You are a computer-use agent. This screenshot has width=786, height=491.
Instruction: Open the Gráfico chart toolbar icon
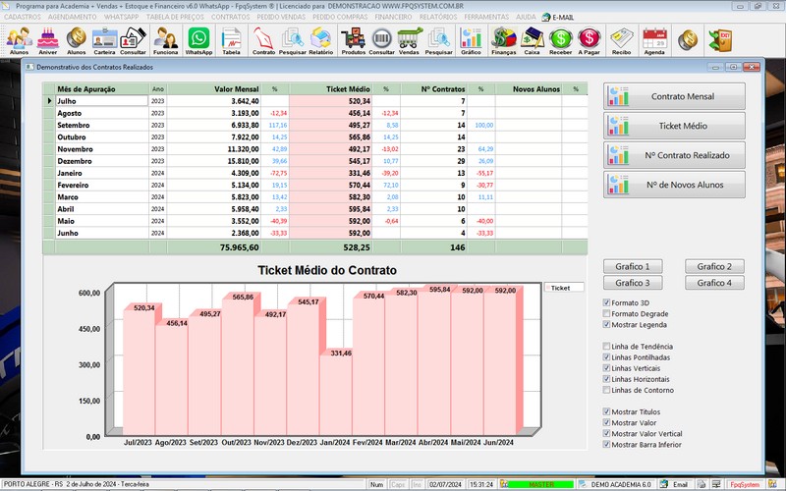click(x=471, y=40)
